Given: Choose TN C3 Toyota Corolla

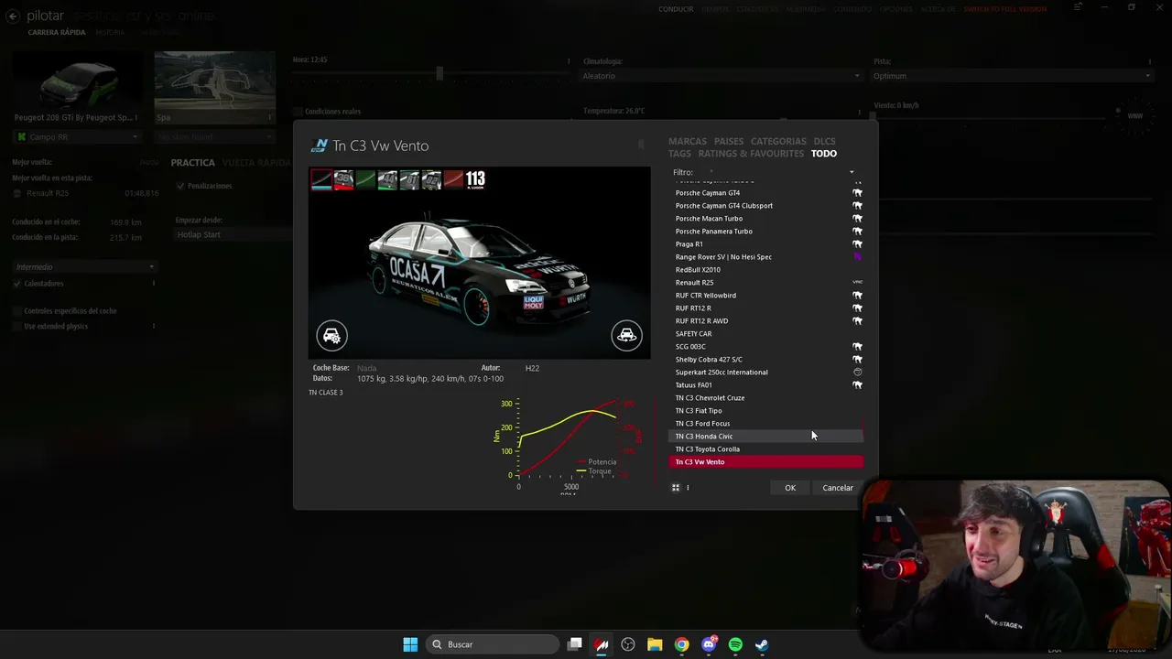Looking at the screenshot, I should pos(767,449).
